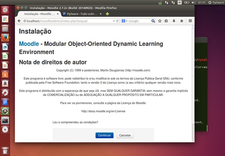Show bookmarks list icon in the toolbar
225x156 pixels.
click(166, 21)
